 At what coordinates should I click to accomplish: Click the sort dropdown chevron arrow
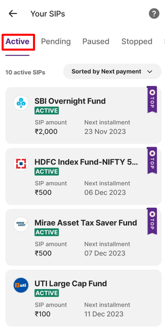click(150, 72)
